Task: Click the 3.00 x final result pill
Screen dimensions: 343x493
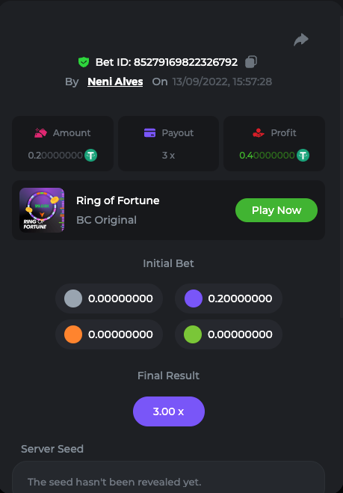Action: pyautogui.click(x=169, y=411)
